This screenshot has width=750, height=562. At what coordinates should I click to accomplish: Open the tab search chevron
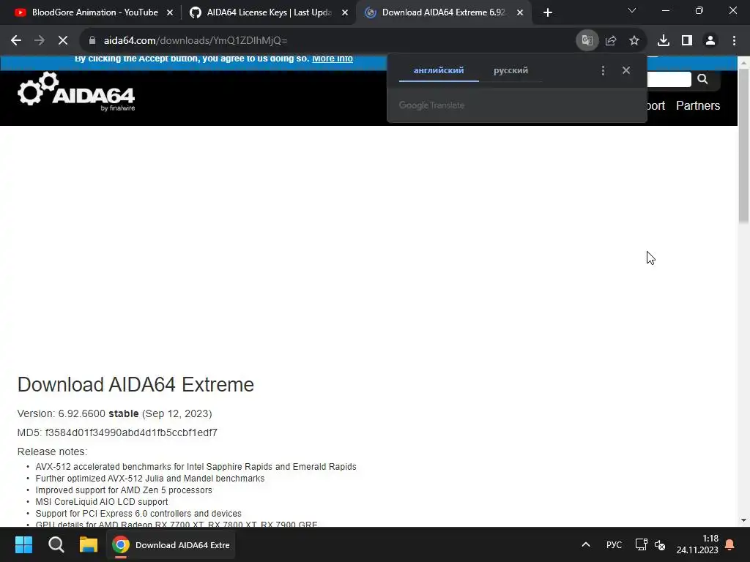pyautogui.click(x=632, y=10)
